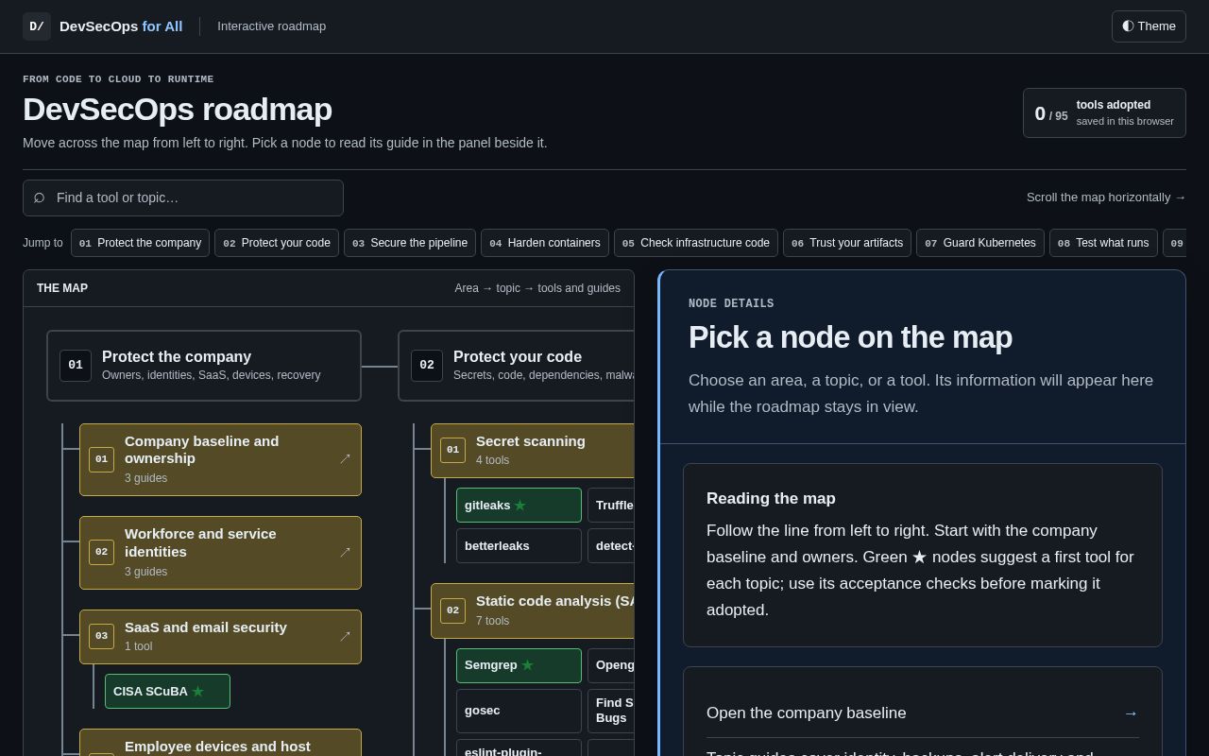Jump to 08 Test what runs
1209x756 pixels.
coord(1103,243)
